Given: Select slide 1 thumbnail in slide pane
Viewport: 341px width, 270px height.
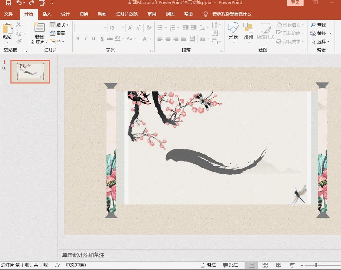Looking at the screenshot, I should [x=30, y=71].
